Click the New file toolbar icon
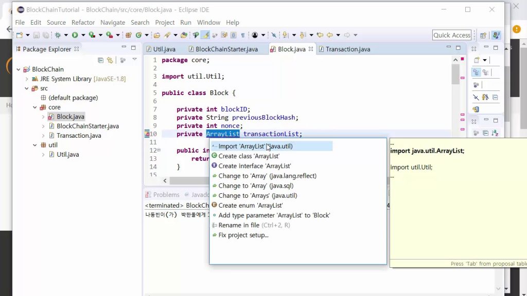Screen dimensions: 527x296 click(x=20, y=35)
